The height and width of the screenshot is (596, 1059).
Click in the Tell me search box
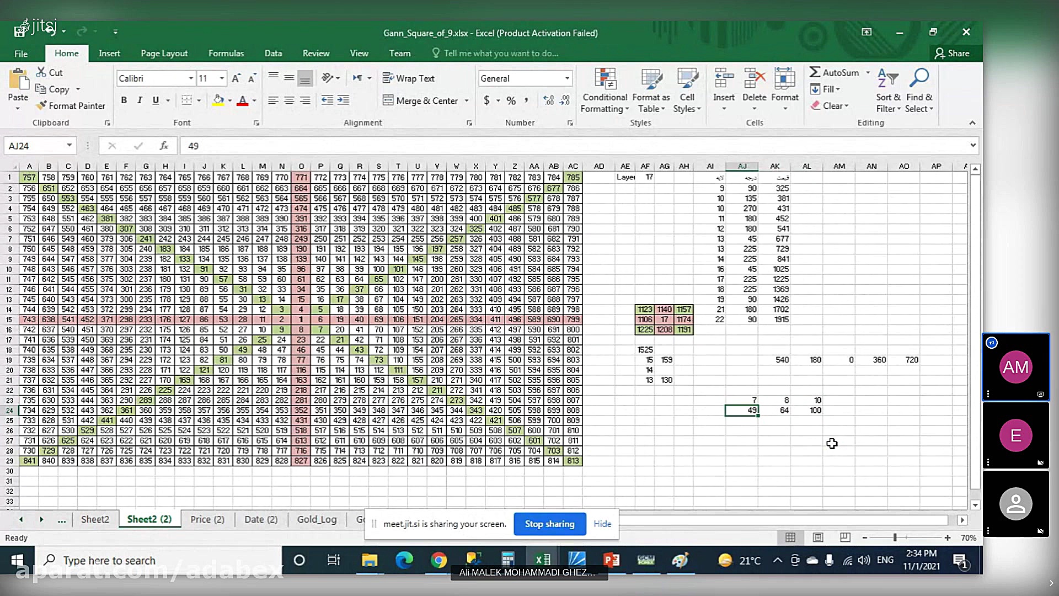(501, 53)
